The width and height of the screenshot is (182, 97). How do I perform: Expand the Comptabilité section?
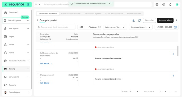pos(28,77)
